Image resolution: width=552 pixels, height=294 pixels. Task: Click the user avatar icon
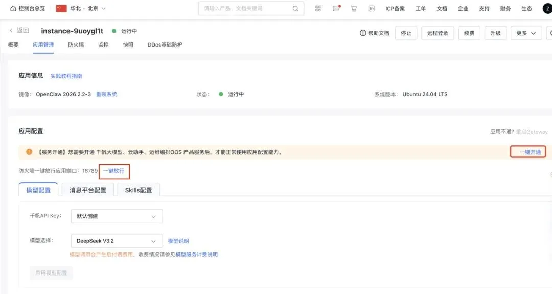547,9
